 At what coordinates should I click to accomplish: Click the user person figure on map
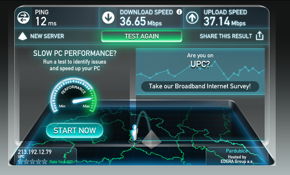[135, 133]
